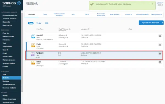The width and height of the screenshot is (165, 104).
Task: Filter interfaces by RED
Action: click(47, 23)
